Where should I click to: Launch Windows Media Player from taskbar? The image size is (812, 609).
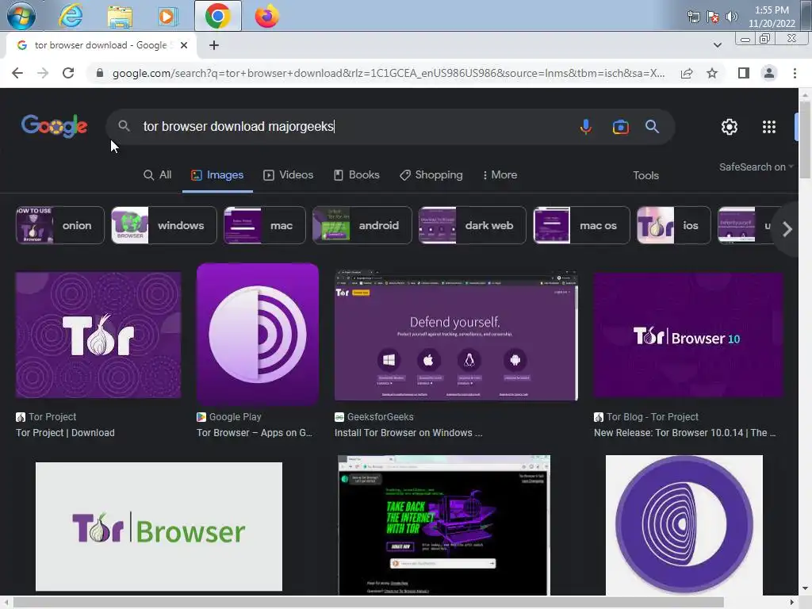point(167,17)
